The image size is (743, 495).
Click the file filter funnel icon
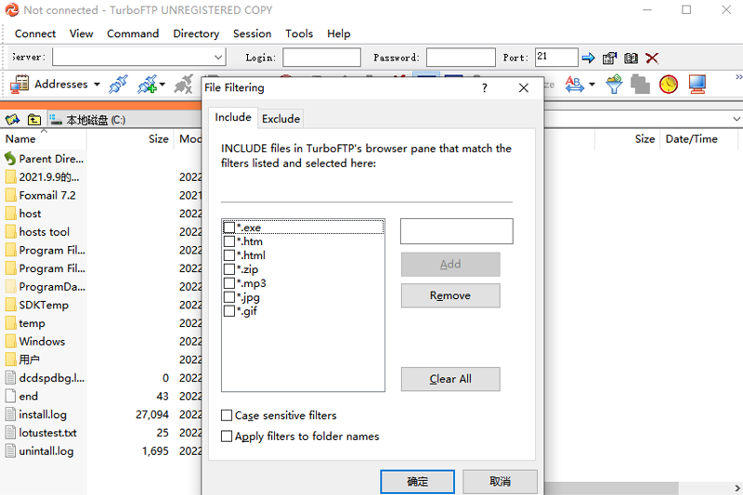coord(614,85)
